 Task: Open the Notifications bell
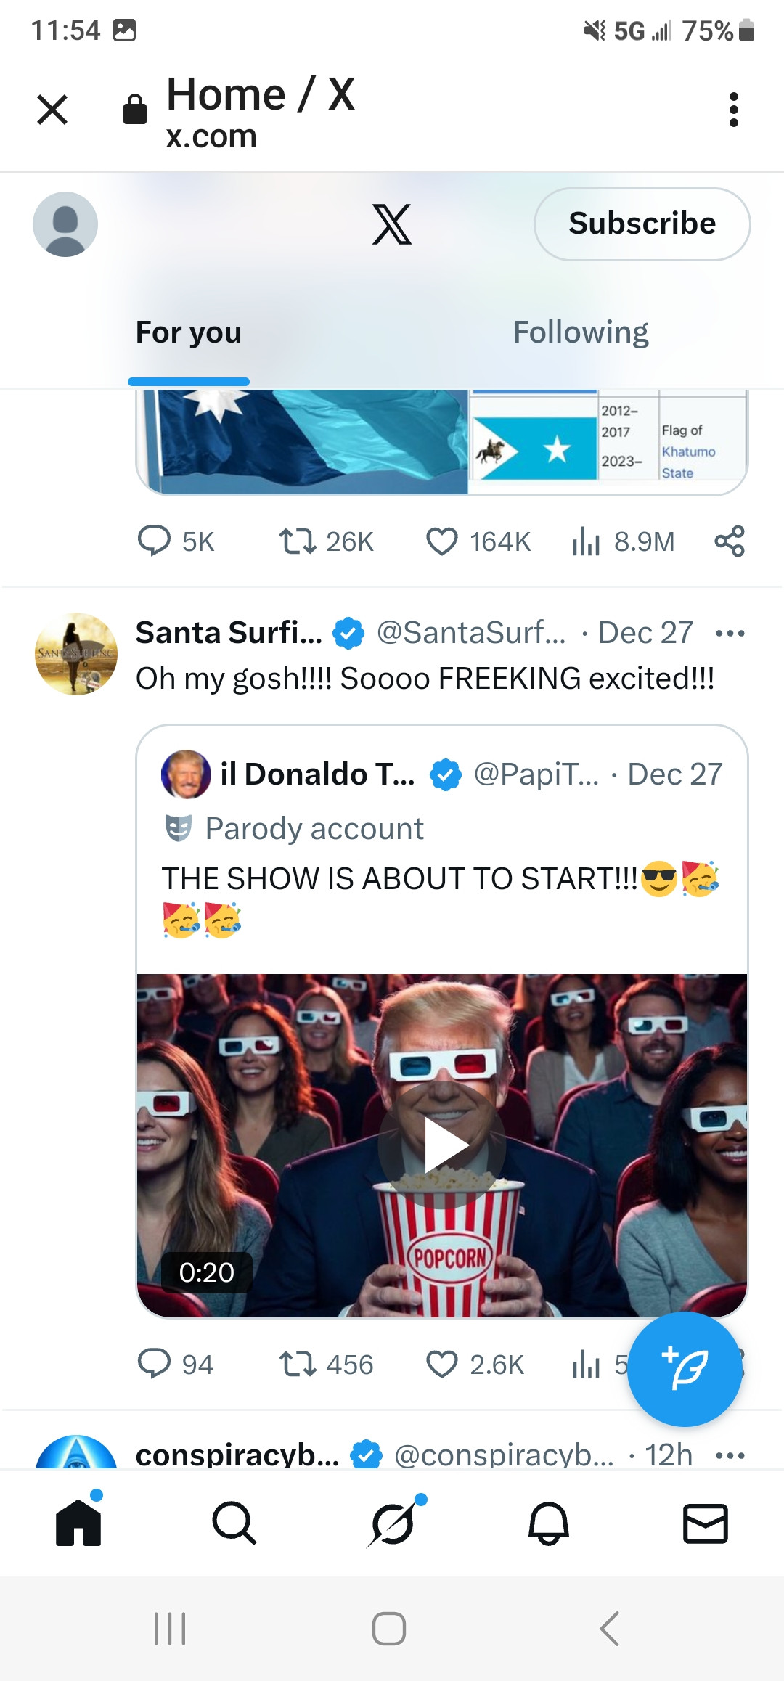(549, 1523)
